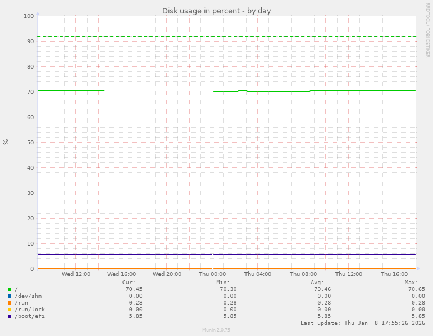Click the 'Max:' column header
Screen dimensions: 433x336
[412, 283]
